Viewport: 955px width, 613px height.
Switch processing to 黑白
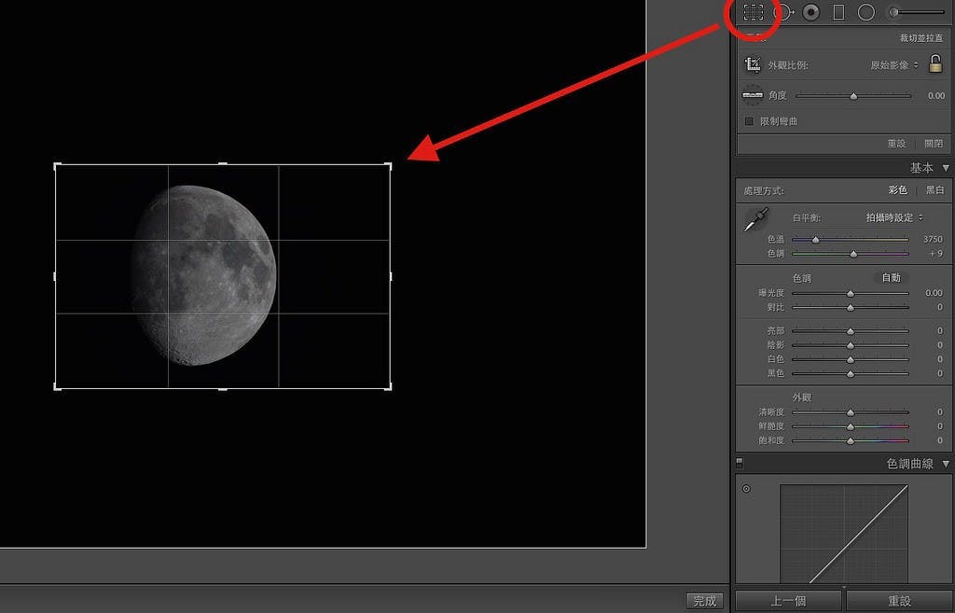pyautogui.click(x=934, y=190)
